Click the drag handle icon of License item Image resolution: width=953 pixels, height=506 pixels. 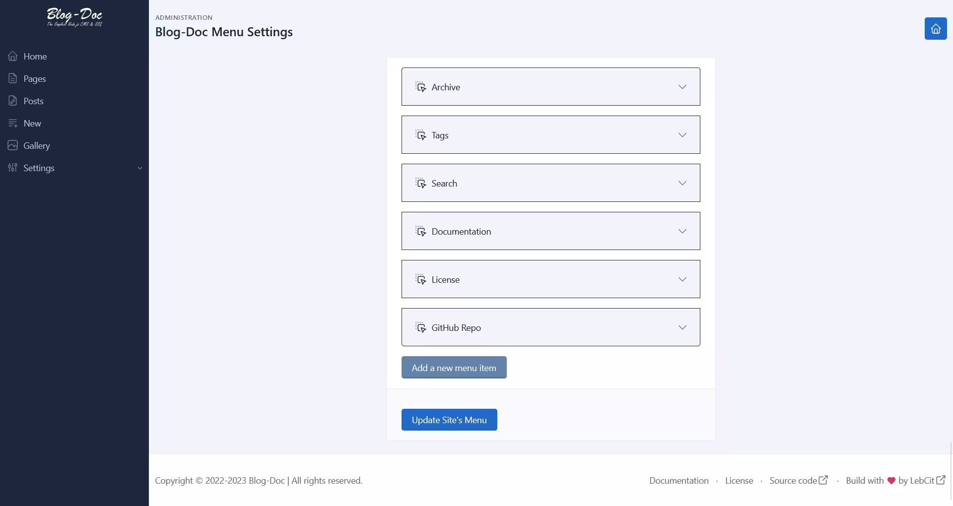(421, 279)
